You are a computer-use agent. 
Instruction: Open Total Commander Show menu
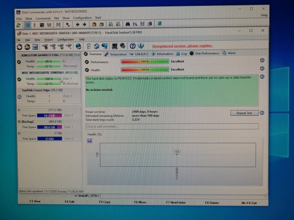[66, 18]
